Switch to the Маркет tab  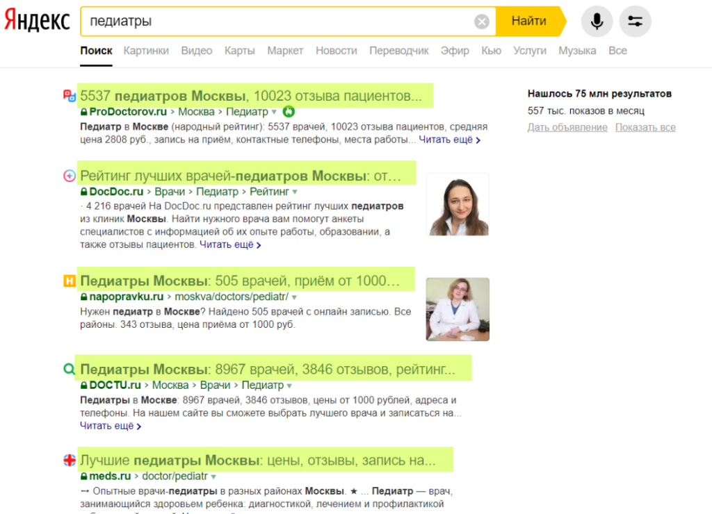point(285,51)
